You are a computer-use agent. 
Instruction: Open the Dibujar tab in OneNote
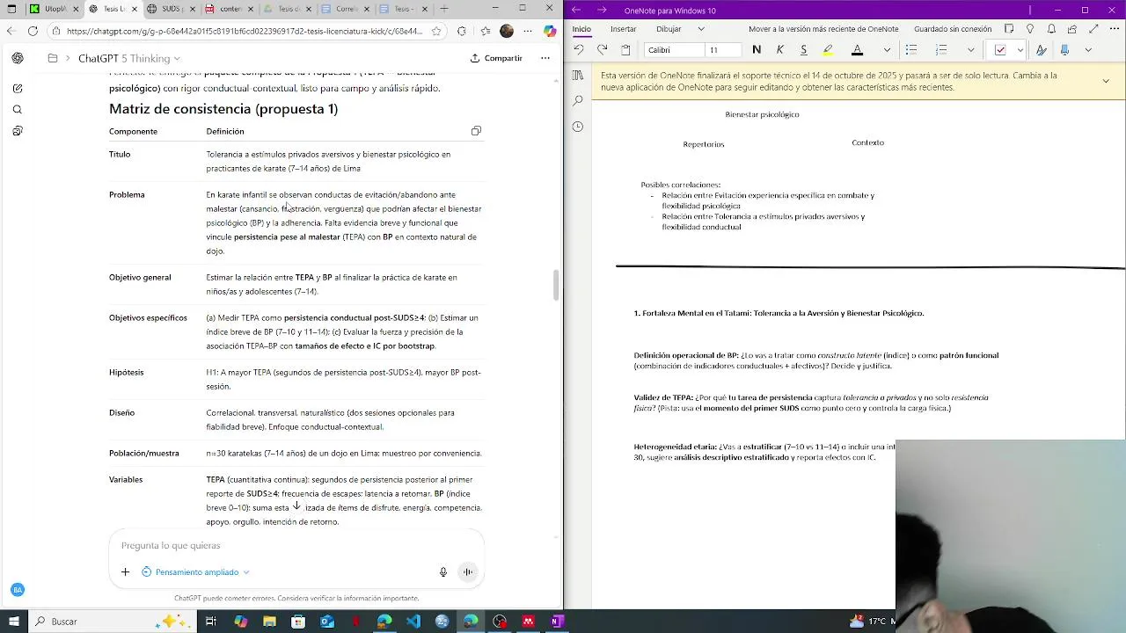[x=669, y=29]
